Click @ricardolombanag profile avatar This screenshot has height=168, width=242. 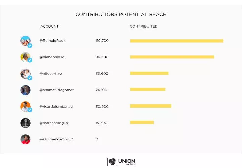click(25, 106)
